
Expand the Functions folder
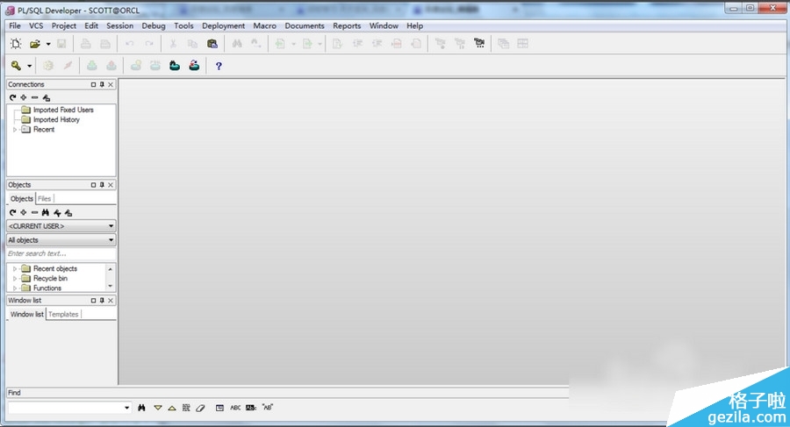point(15,288)
